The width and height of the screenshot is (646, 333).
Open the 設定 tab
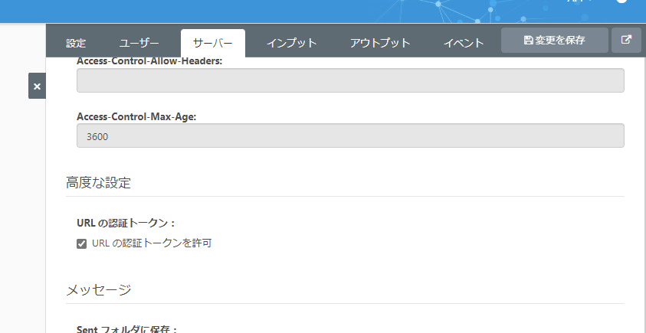click(76, 43)
